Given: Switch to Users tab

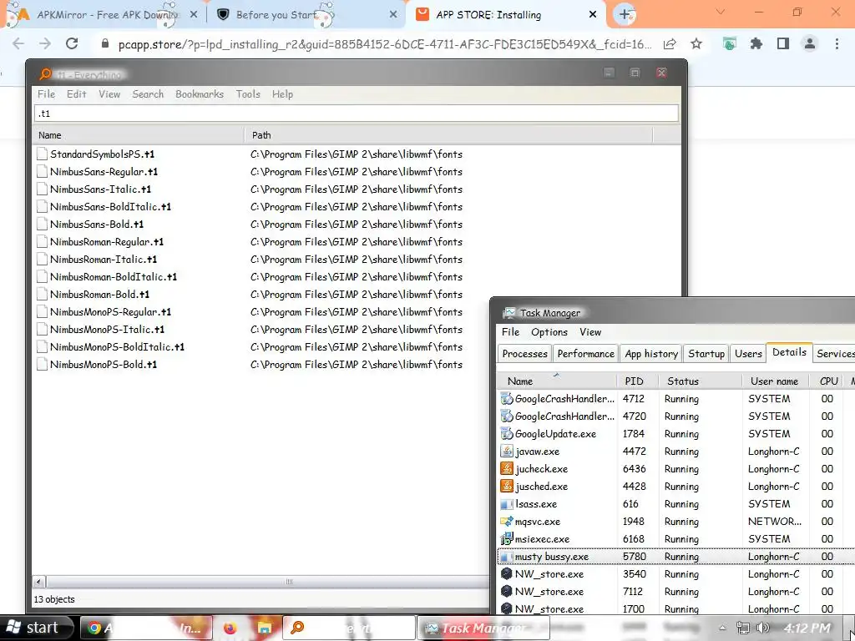Looking at the screenshot, I should [x=748, y=354].
